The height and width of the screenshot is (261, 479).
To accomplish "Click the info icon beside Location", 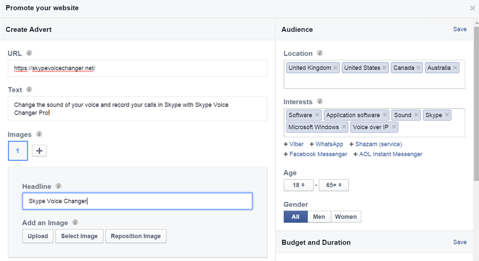I will (320, 53).
